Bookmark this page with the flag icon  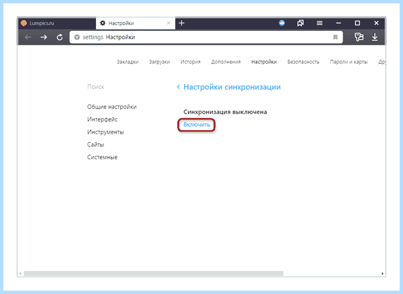pyautogui.click(x=335, y=37)
